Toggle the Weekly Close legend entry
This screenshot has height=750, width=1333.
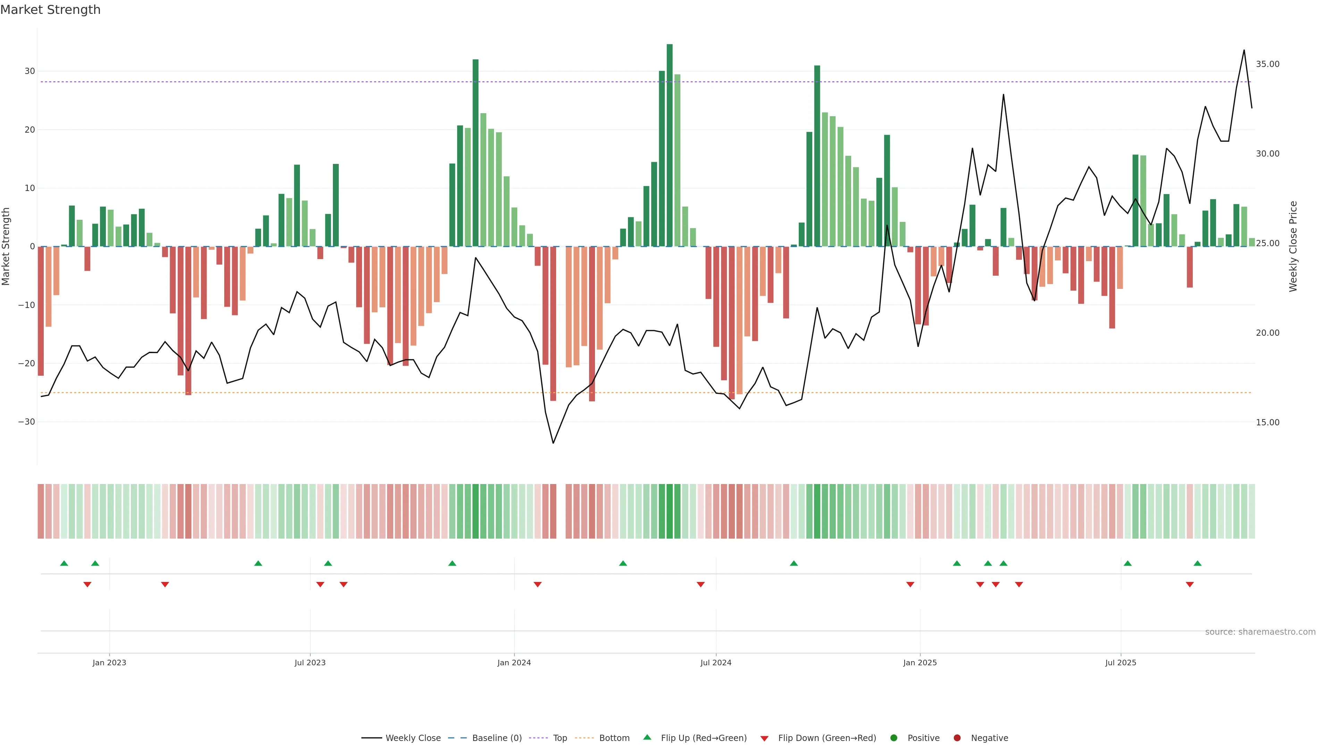coord(412,738)
